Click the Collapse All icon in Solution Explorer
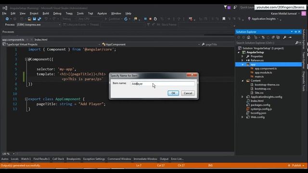 point(273,37)
